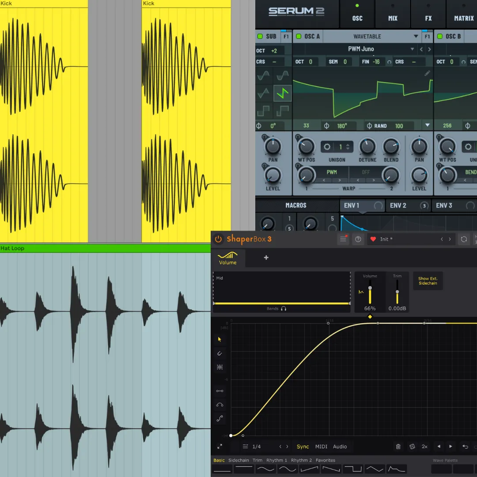Screen dimensions: 477x477
Task: Choose the S-curve tool in ShaperBox
Action: 220,419
